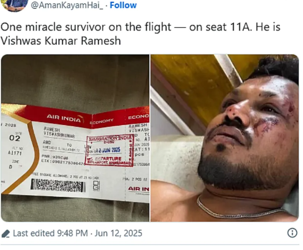Click passenger name RAMESH VISWASHKUMAR on ticket
Viewport: 303px width, 250px height.
tap(59, 132)
